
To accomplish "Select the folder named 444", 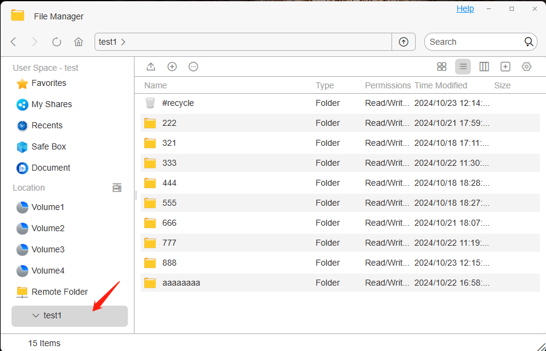I will [x=340, y=183].
